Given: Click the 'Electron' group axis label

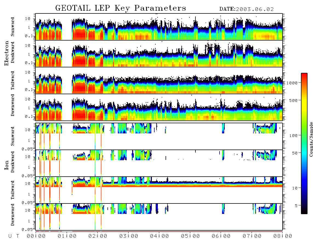Looking at the screenshot, I should pyautogui.click(x=7, y=53).
